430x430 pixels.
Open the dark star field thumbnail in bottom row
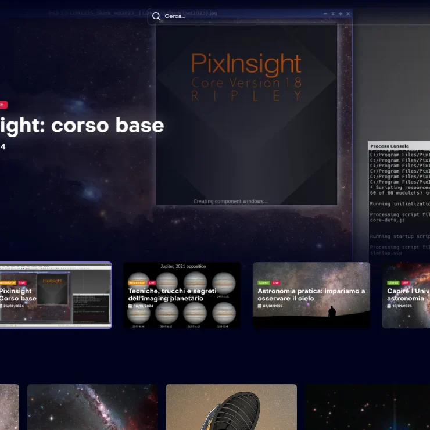pos(367,407)
